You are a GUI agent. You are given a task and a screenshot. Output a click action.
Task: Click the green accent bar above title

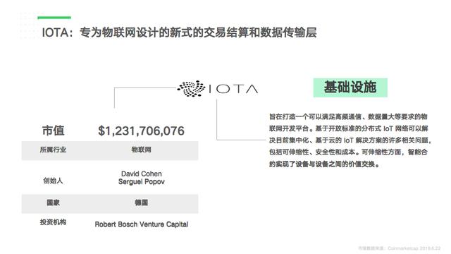pyautogui.click(x=54, y=18)
